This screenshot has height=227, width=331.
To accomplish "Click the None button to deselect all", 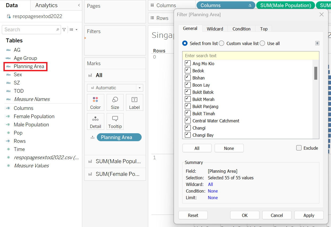I will click(229, 148).
